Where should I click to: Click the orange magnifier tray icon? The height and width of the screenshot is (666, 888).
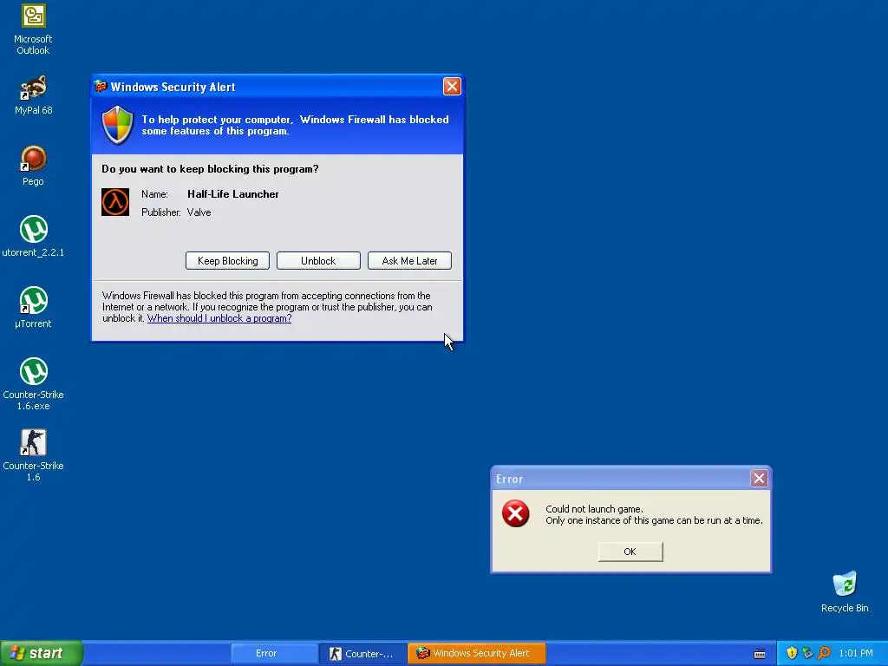pyautogui.click(x=824, y=653)
